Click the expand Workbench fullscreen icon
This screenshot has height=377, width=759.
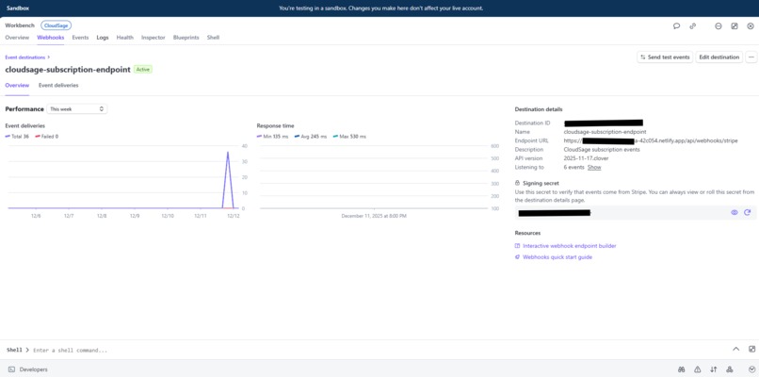[735, 26]
